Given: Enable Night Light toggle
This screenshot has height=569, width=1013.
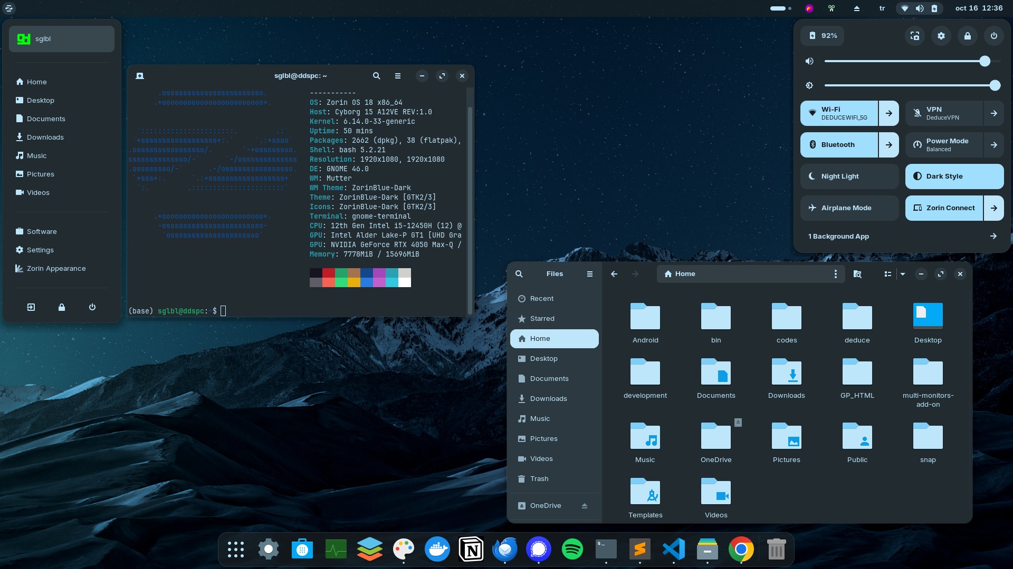Looking at the screenshot, I should click(x=849, y=176).
